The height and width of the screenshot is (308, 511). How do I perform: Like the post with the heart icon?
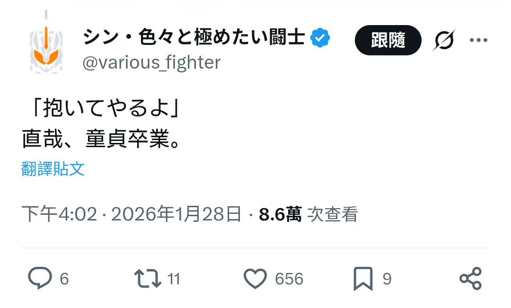(x=255, y=279)
